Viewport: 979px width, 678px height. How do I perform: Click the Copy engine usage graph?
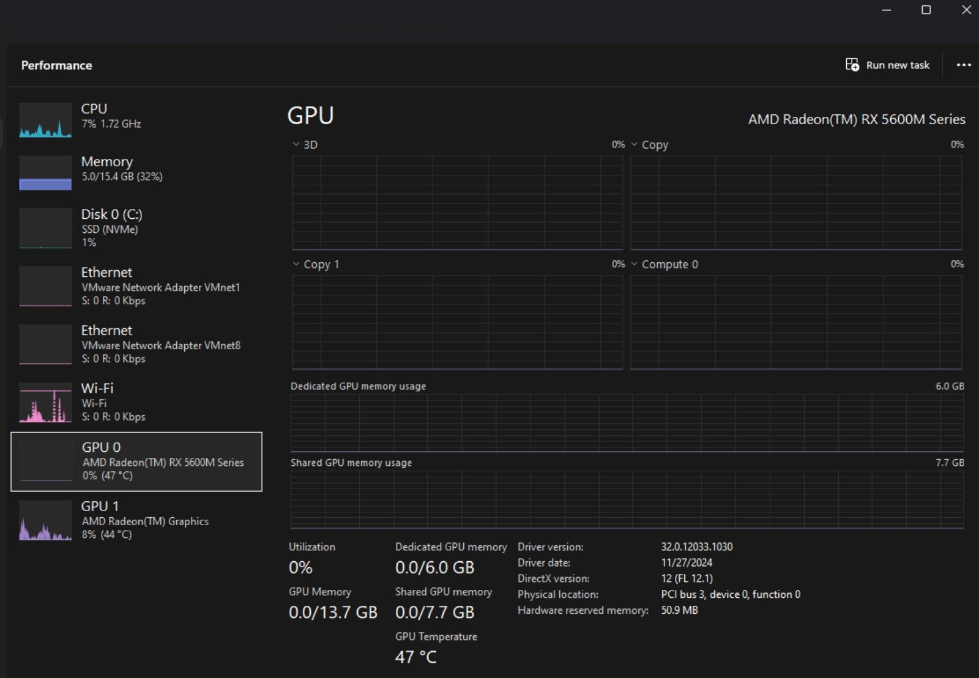coord(796,202)
